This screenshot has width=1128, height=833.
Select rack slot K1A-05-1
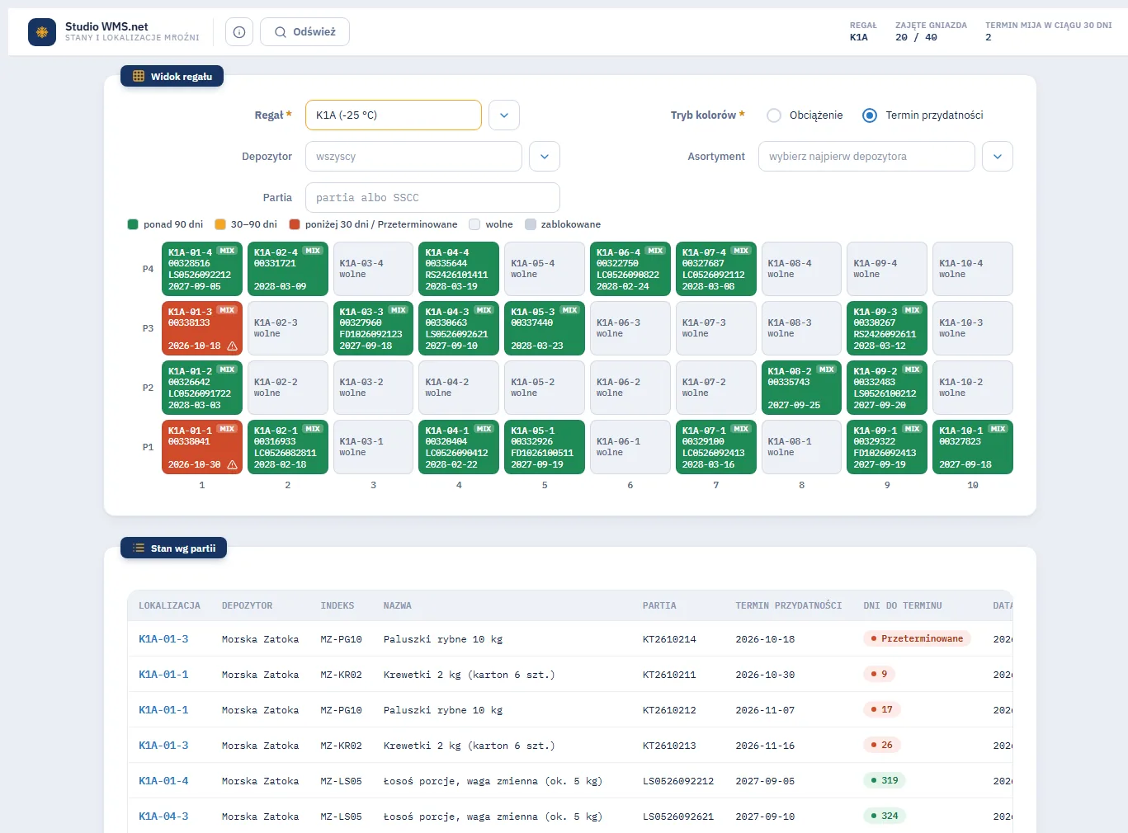[x=545, y=447]
